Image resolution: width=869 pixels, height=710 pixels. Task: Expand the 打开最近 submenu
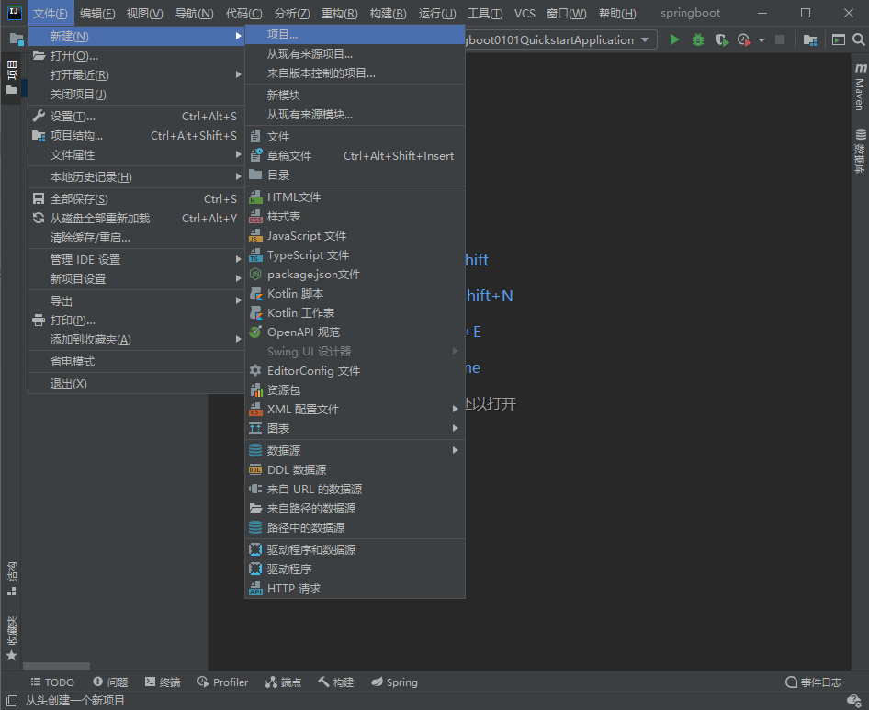[136, 74]
